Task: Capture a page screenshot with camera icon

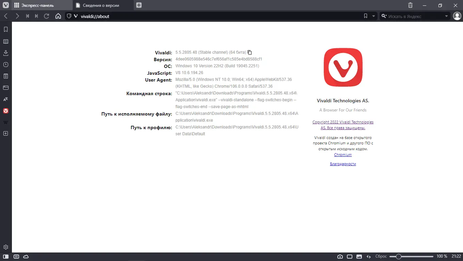Action: click(x=340, y=256)
